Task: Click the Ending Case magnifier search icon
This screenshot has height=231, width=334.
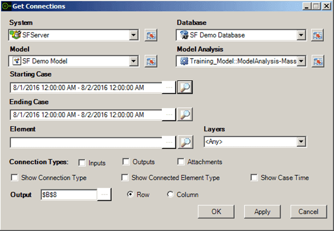Action: [x=185, y=114]
